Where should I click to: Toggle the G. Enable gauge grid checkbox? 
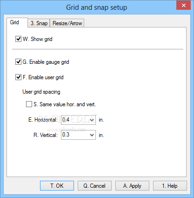pos(18,62)
